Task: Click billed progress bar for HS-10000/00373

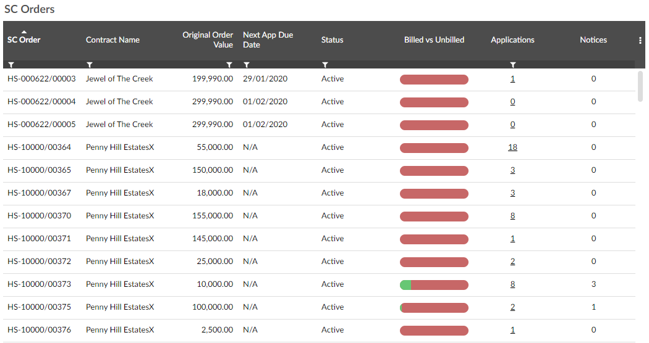Action: coord(434,284)
